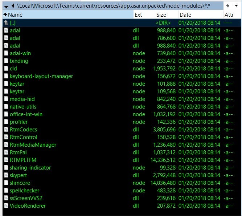Click the file icon beside slimcore
The image size is (242, 216).
(x=6, y=183)
